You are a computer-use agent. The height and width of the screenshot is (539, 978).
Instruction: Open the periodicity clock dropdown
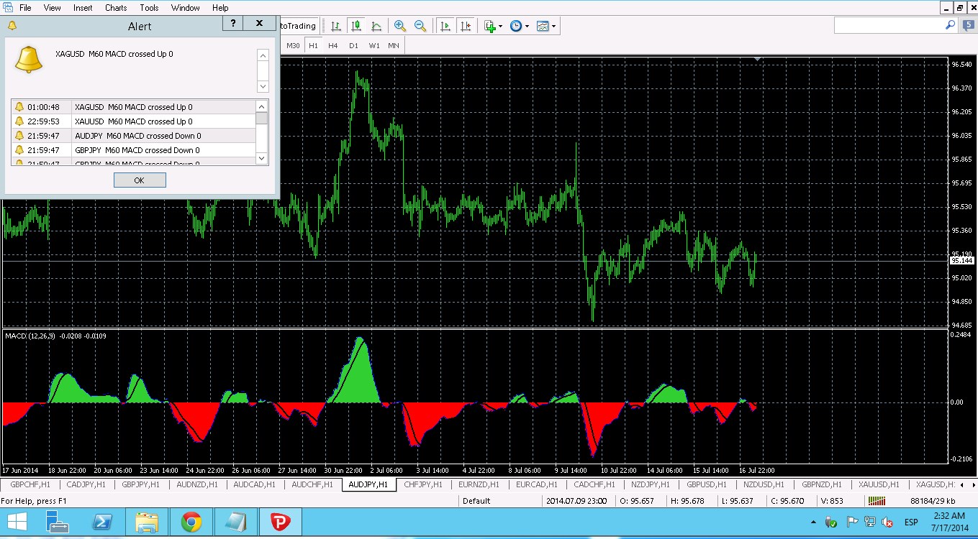coord(519,26)
